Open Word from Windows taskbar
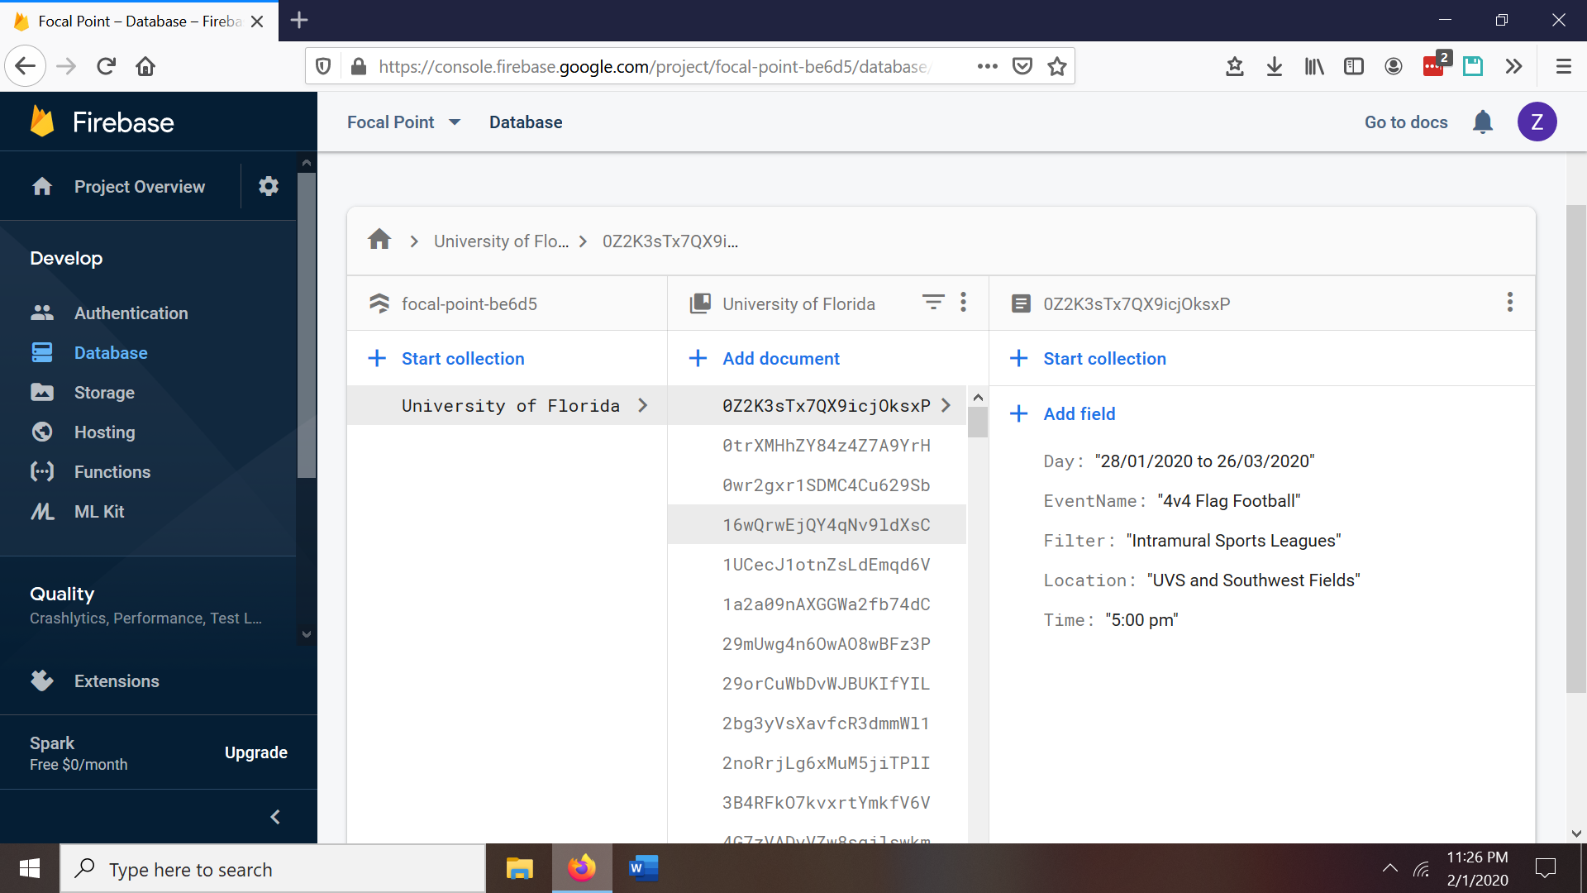This screenshot has height=893, width=1587. tap(643, 868)
